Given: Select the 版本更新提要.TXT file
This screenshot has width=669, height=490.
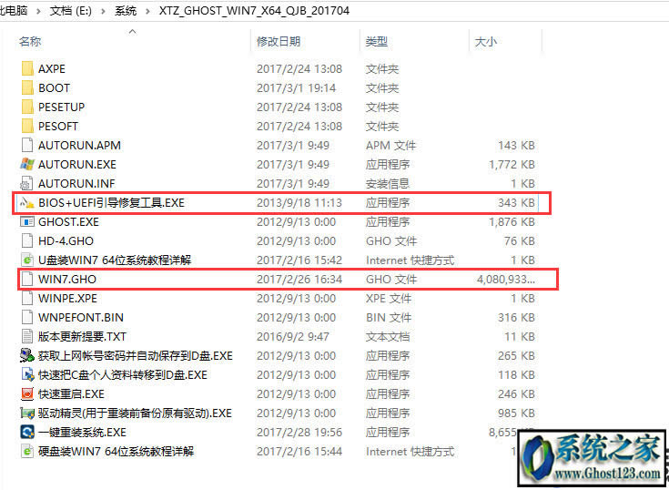Looking at the screenshot, I should 82,337.
